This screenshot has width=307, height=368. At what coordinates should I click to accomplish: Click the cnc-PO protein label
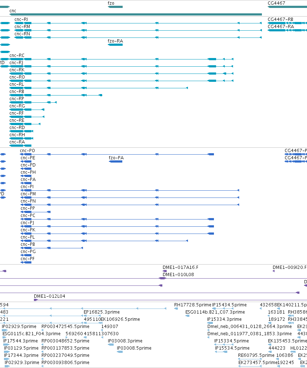pyautogui.click(x=27, y=151)
